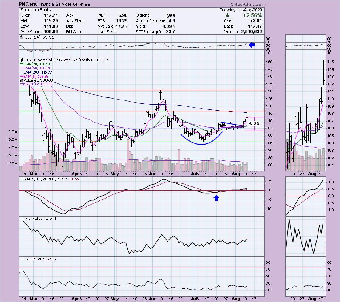
Task: Click the 'Volume:' label in the header
Action: pos(232,32)
